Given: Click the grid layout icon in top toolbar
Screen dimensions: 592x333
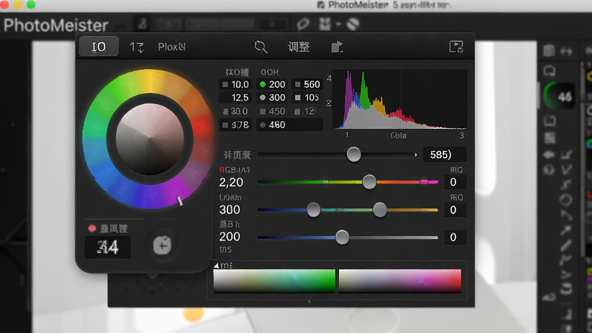Looking at the screenshot, I should point(325,24).
